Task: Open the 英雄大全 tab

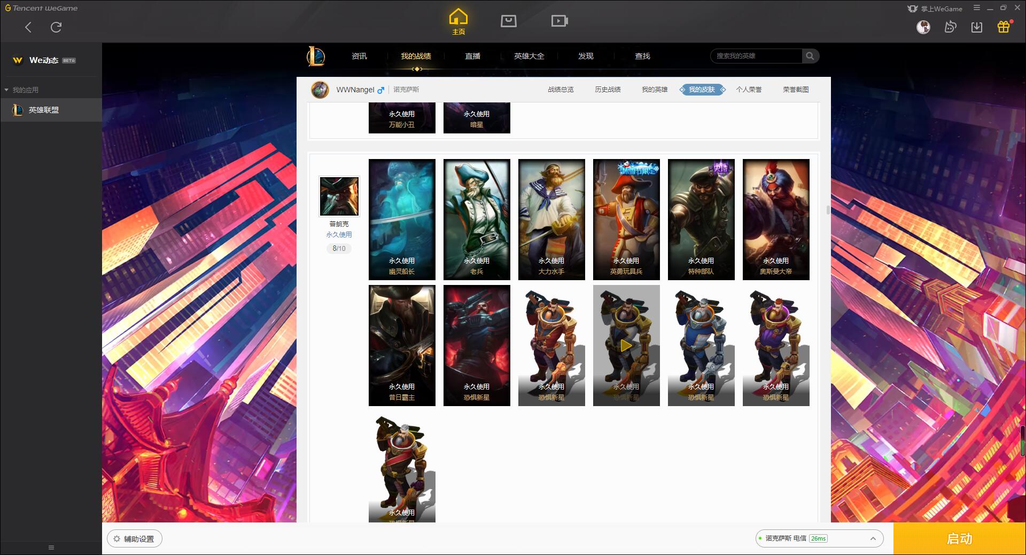Action: [x=529, y=56]
